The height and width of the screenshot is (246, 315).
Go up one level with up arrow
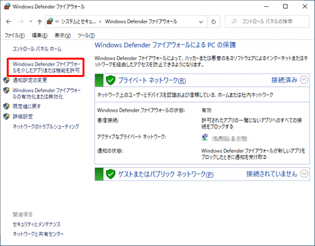(40, 21)
